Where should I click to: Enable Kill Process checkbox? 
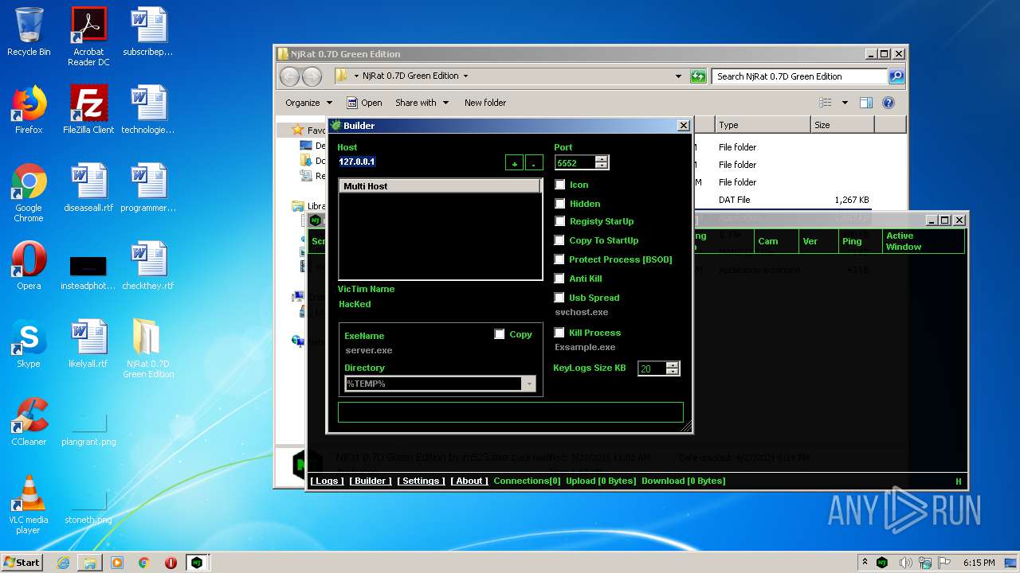tap(560, 333)
